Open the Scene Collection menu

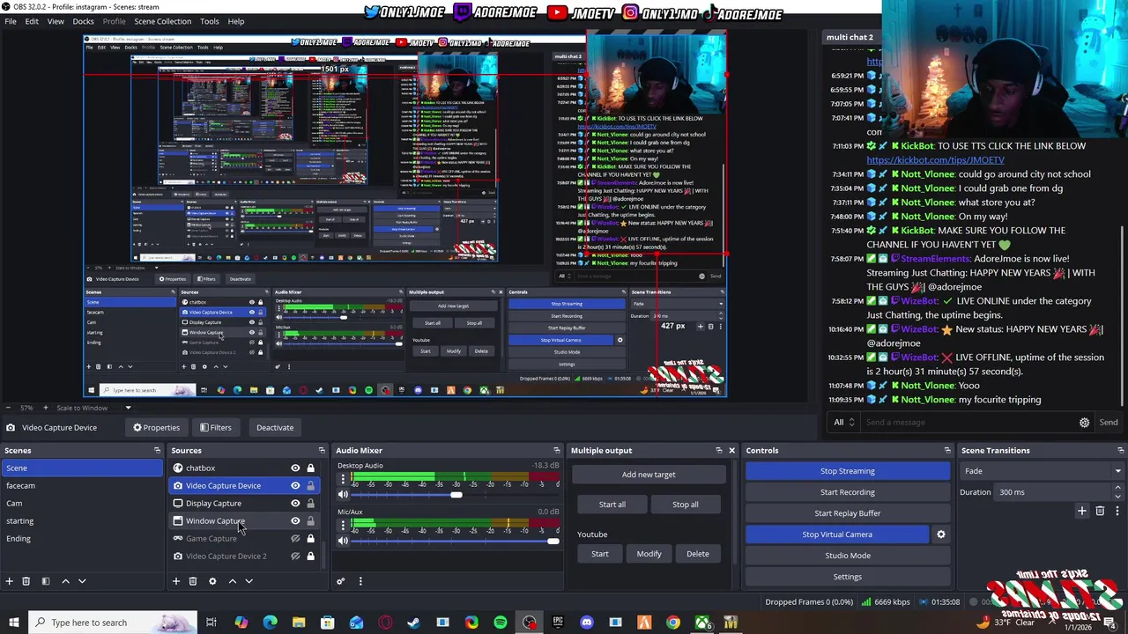(162, 21)
